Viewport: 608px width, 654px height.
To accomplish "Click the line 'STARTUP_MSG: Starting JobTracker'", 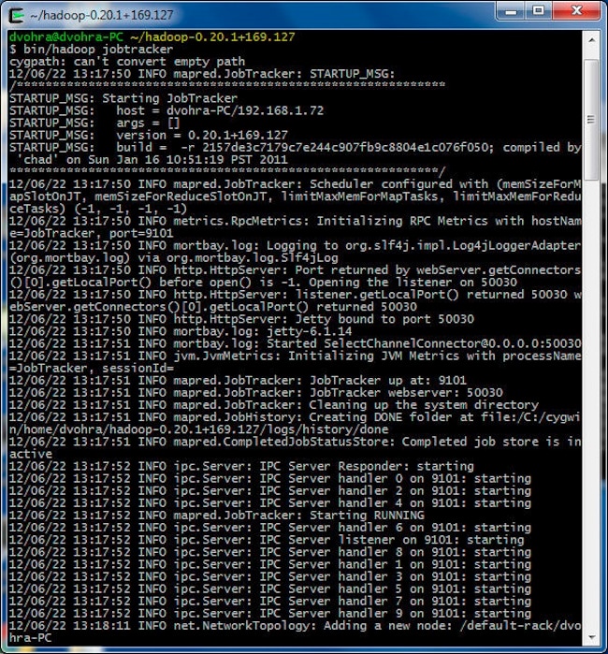I will tap(123, 98).
